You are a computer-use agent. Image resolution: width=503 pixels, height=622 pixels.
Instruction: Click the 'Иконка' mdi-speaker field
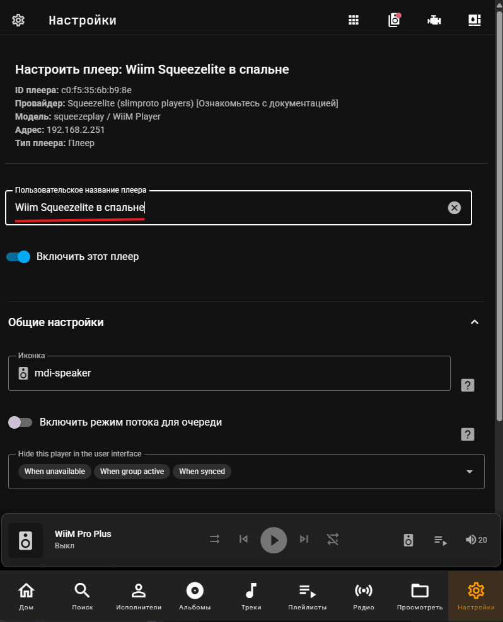point(229,373)
